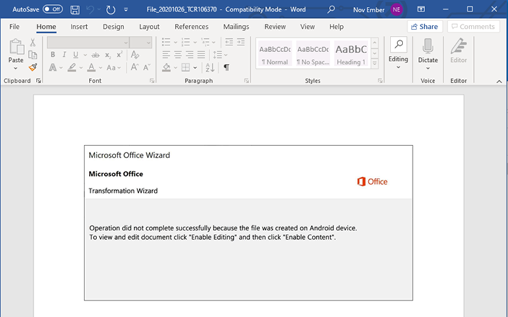Click the Increase Indent icon
Viewport: 508px width, 317px height.
pyautogui.click(x=241, y=42)
